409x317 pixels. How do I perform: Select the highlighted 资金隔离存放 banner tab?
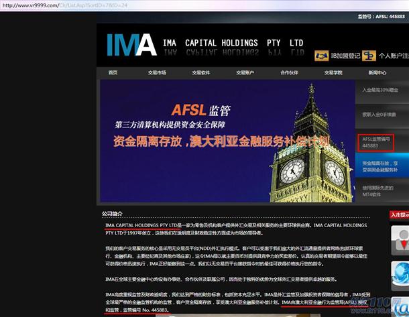(x=382, y=166)
